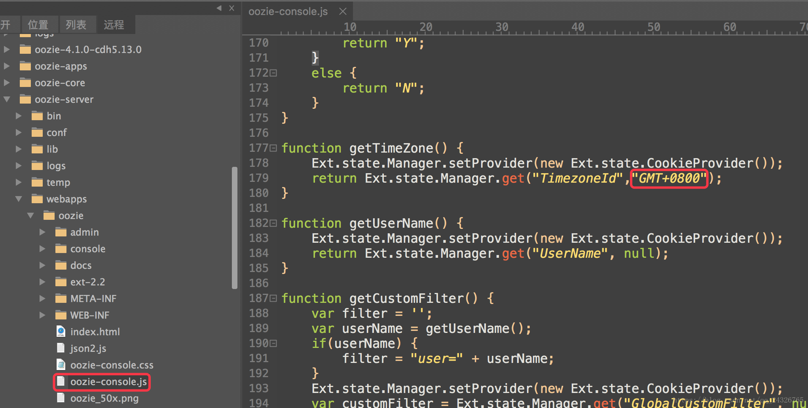This screenshot has width=808, height=408.
Task: Click the docs folder icon
Action: click(61, 265)
